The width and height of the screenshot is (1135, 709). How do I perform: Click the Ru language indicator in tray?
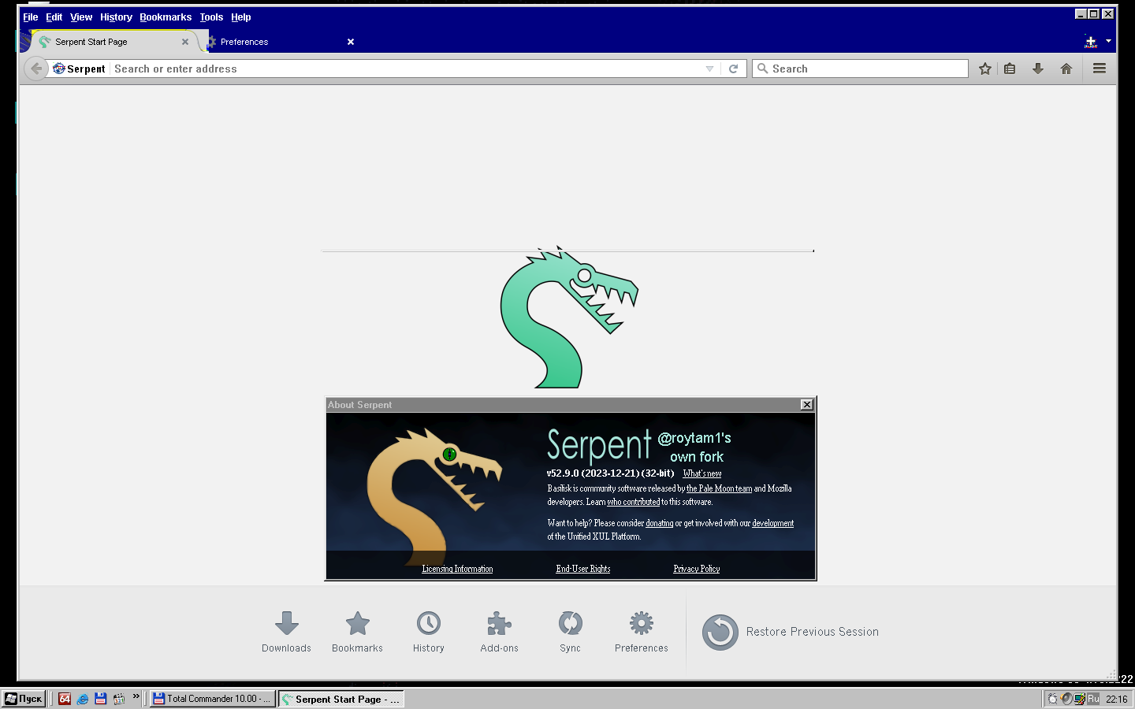(x=1093, y=699)
